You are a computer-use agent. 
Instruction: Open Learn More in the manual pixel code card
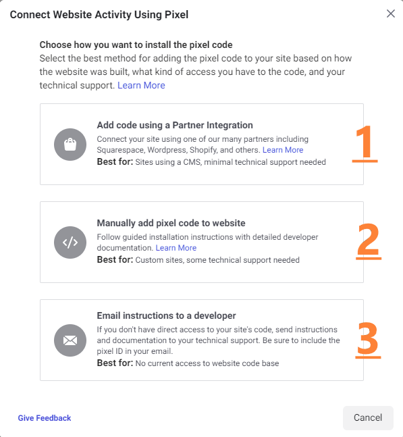click(x=176, y=248)
